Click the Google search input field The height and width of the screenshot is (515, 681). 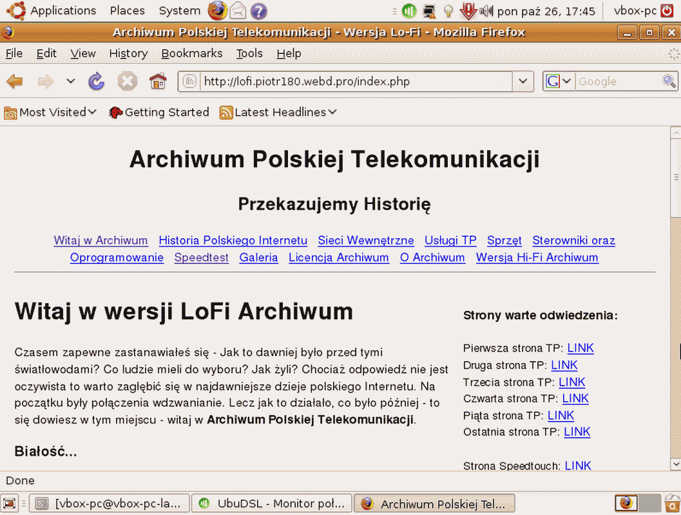619,81
